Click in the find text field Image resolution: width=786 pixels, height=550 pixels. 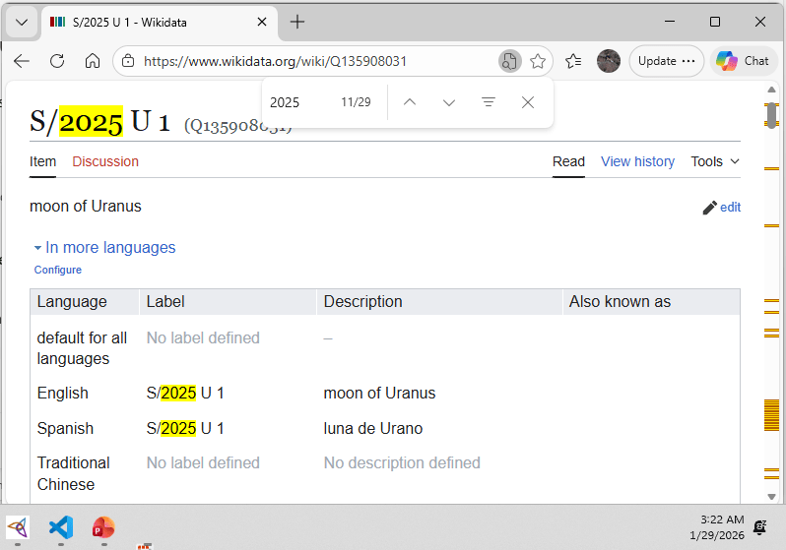[300, 102]
